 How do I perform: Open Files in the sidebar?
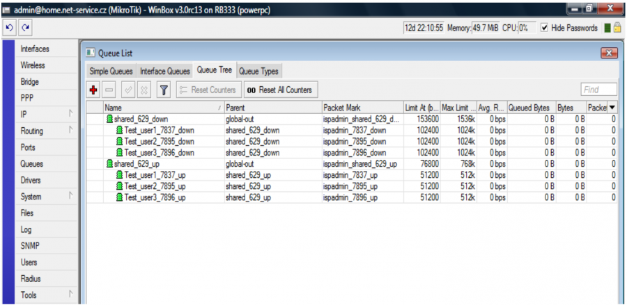26,213
